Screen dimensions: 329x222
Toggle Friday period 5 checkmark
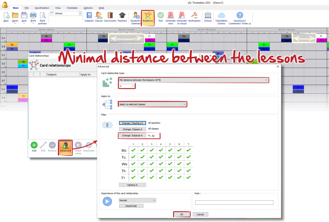tap(170, 178)
